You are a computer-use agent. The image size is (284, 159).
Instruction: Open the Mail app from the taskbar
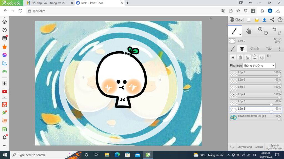[x=138, y=155]
